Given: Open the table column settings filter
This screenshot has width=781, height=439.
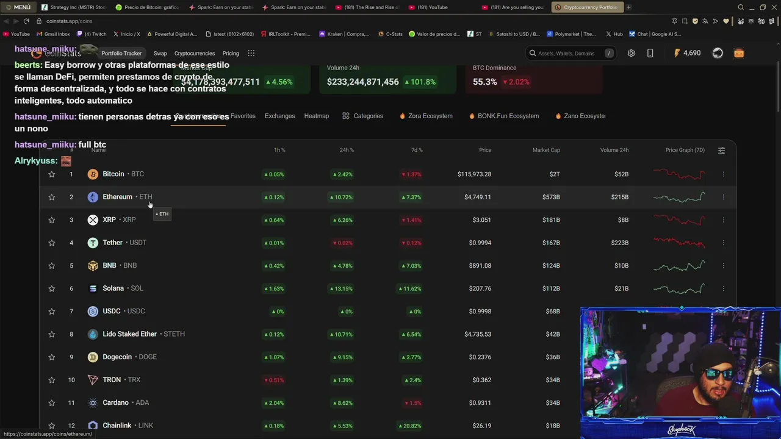Looking at the screenshot, I should pos(721,151).
